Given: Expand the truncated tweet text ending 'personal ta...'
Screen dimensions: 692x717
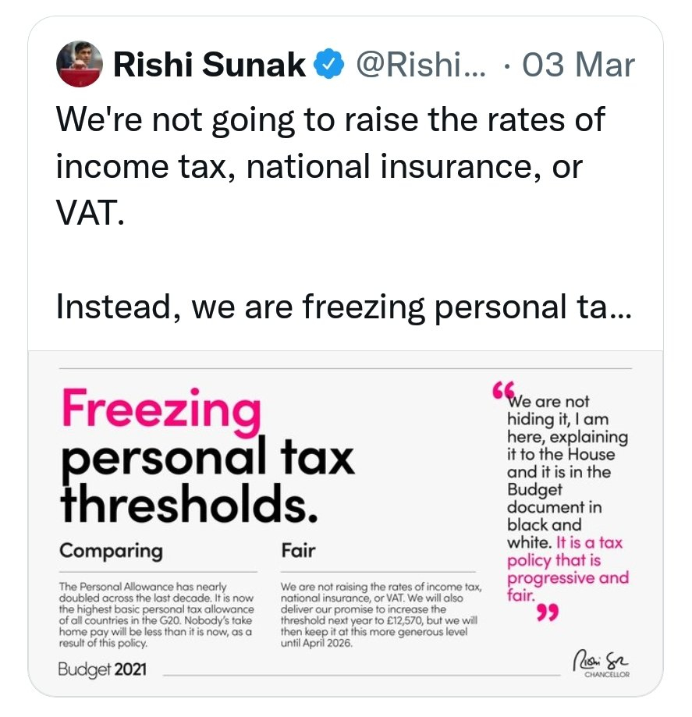Looking at the screenshot, I should coord(343,307).
